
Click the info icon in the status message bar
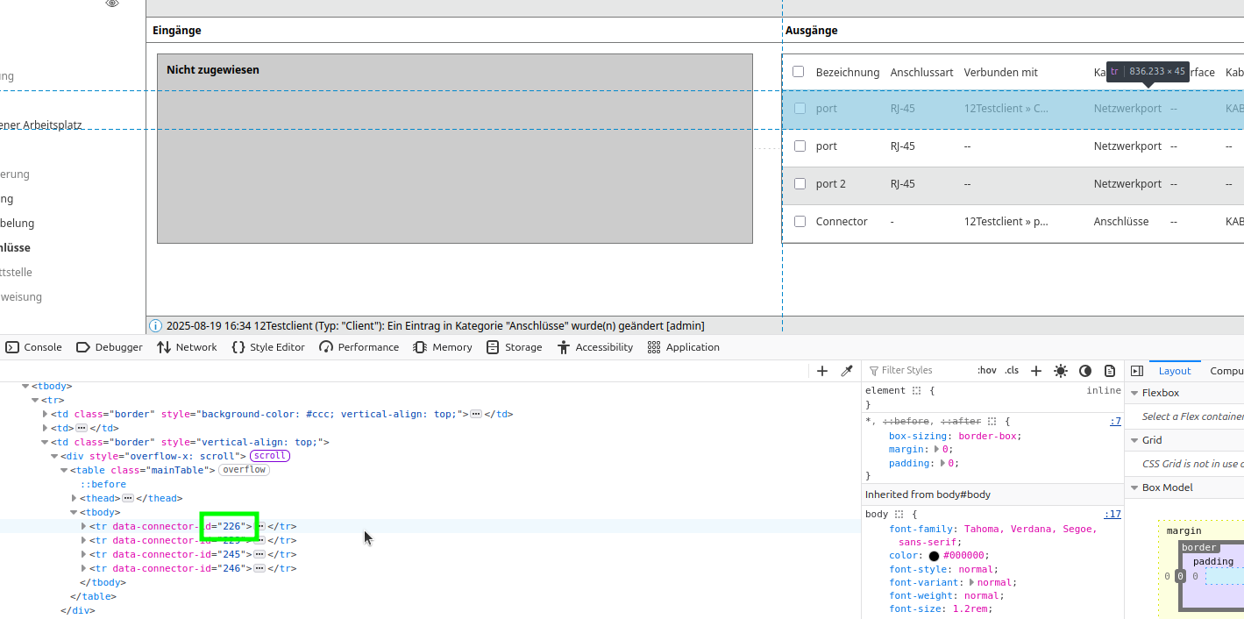tap(156, 326)
